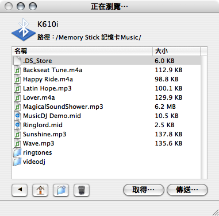This screenshot has height=216, width=219.
Task: Create a new folder with folder icon button
Action: tap(61, 190)
